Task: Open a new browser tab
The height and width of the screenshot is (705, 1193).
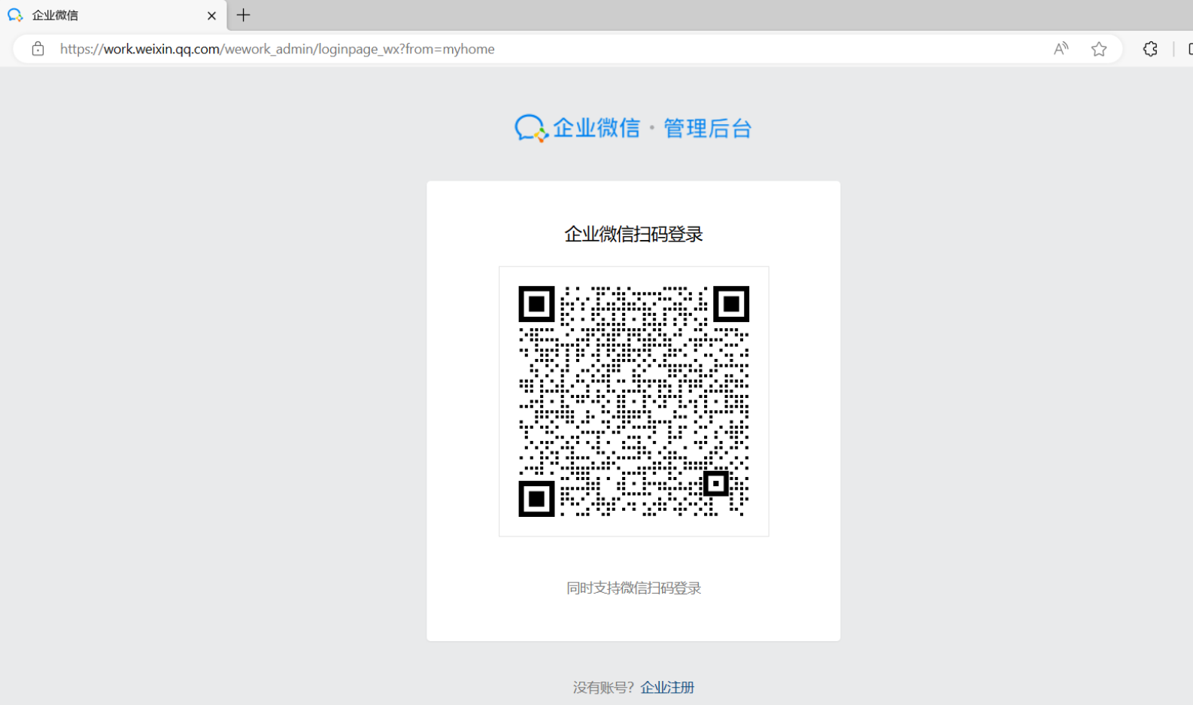Action: coord(243,15)
